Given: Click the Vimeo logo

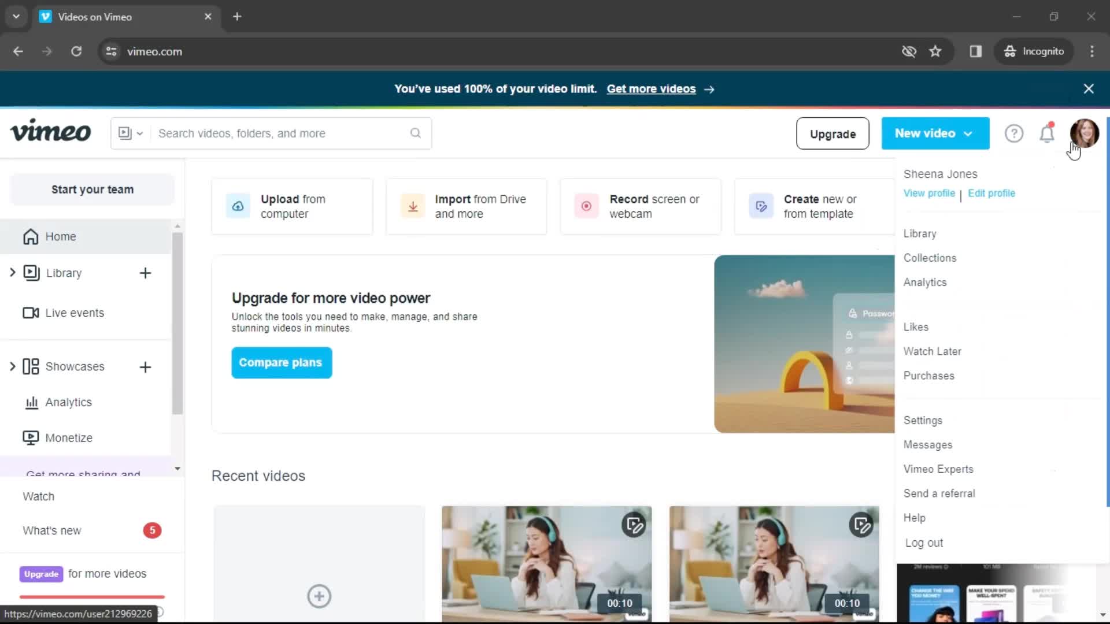Looking at the screenshot, I should [51, 132].
